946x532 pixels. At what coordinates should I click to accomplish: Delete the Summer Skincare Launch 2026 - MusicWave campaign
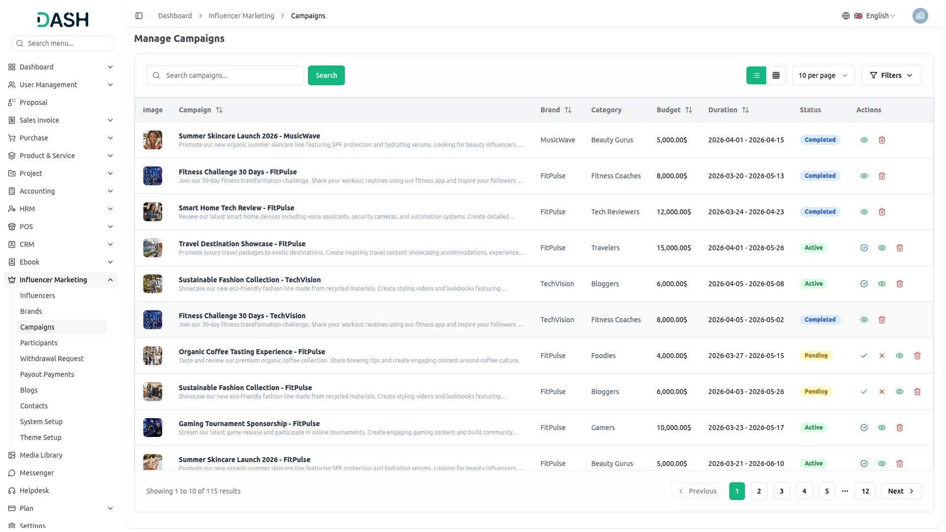click(882, 140)
